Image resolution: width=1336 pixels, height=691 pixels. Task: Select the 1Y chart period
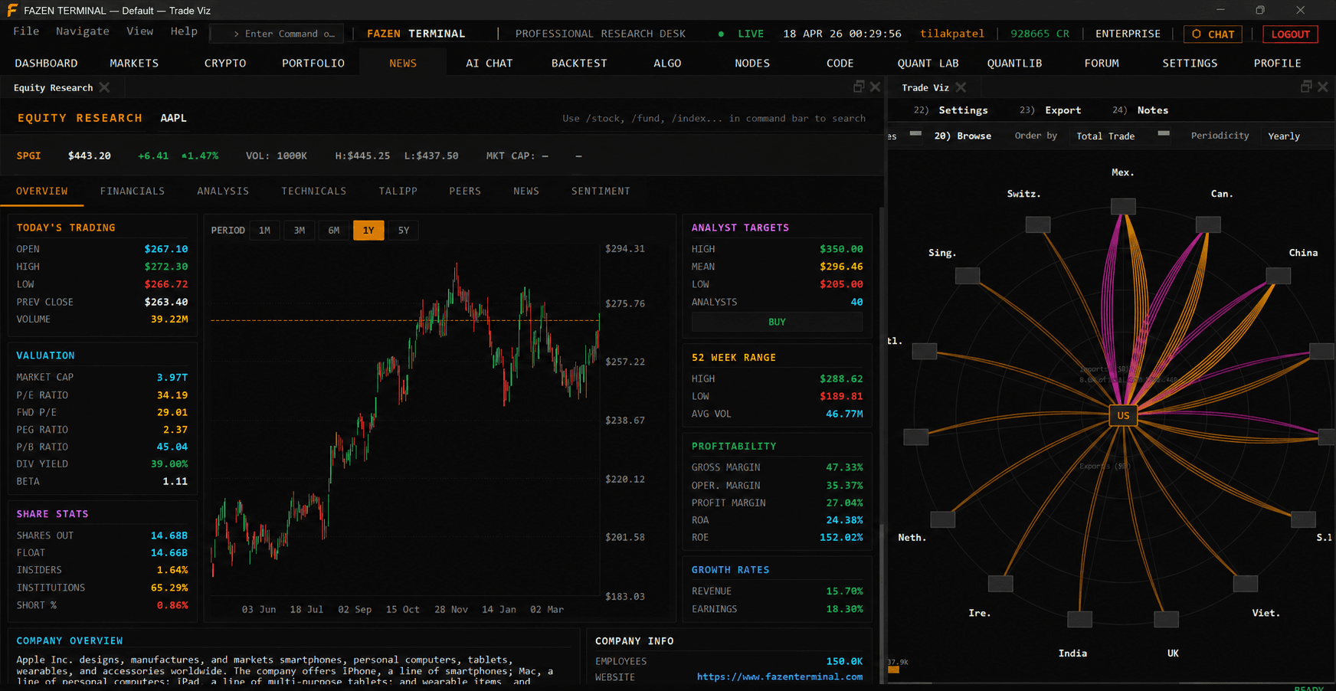pos(368,231)
